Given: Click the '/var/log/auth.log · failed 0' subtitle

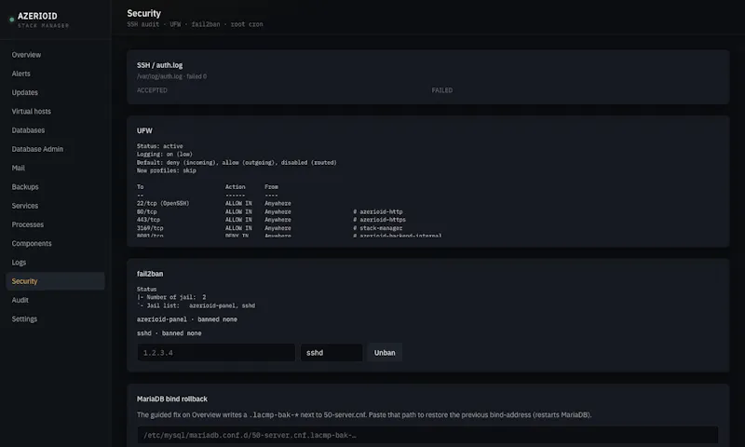Looking at the screenshot, I should (x=172, y=76).
